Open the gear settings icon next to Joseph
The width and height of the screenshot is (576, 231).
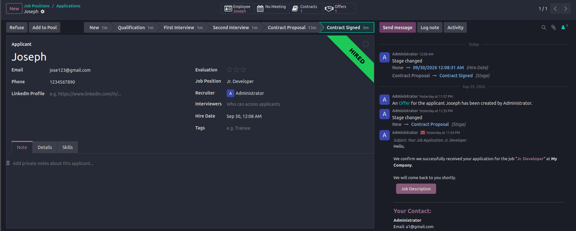43,12
